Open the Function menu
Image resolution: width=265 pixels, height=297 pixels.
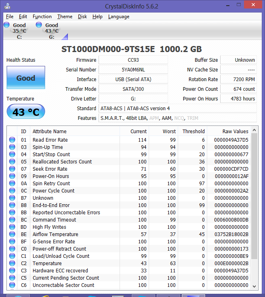[42, 17]
